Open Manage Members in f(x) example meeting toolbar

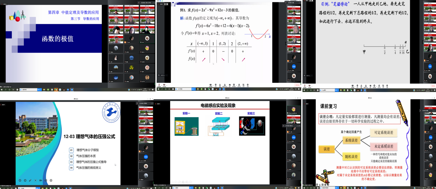(x=225, y=85)
